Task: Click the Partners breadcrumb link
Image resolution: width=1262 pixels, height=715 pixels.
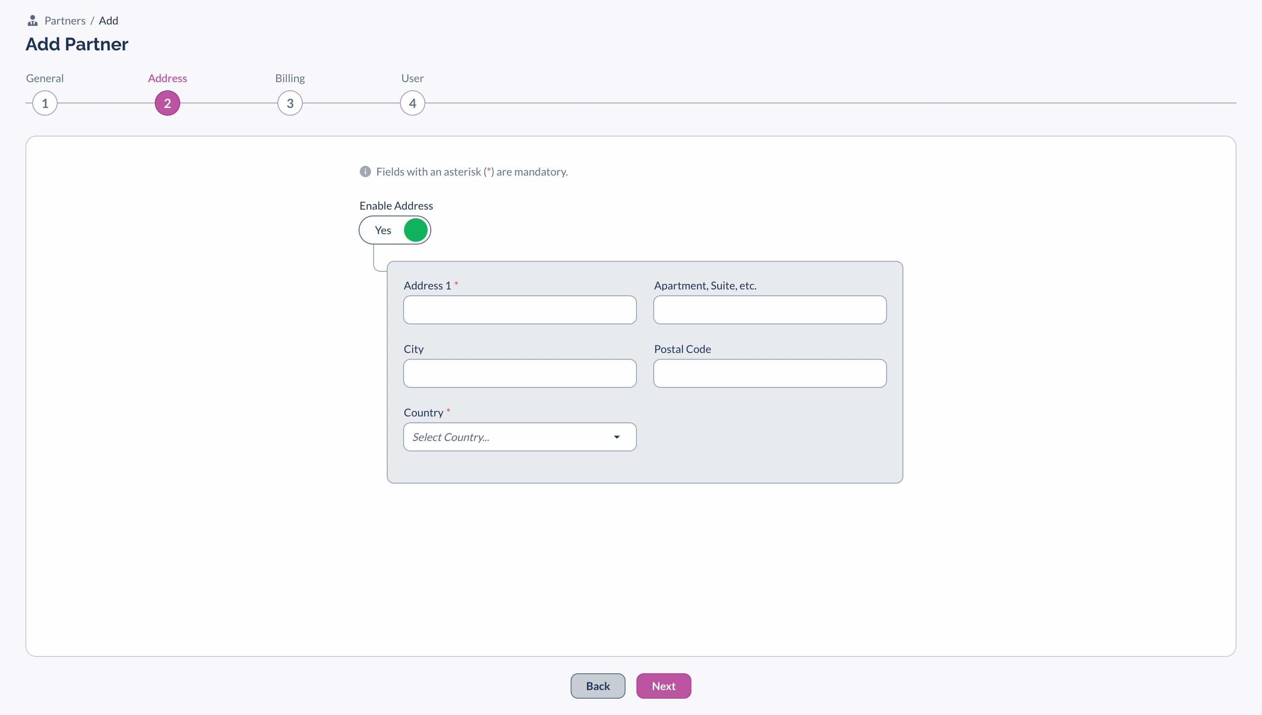Action: [x=65, y=20]
